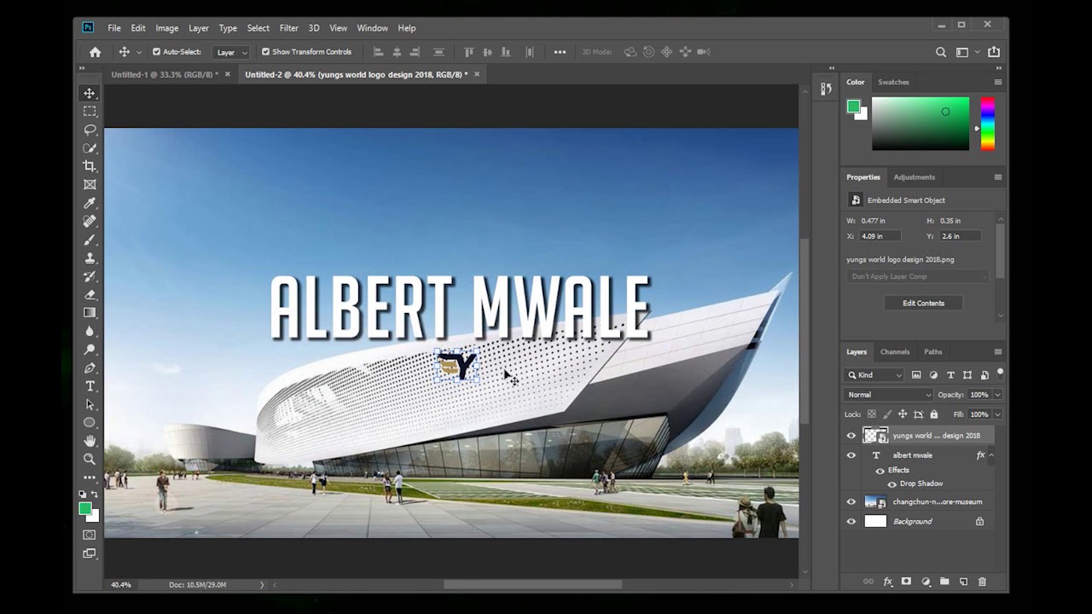Select the Pen tool
Image resolution: width=1092 pixels, height=614 pixels.
pos(90,368)
